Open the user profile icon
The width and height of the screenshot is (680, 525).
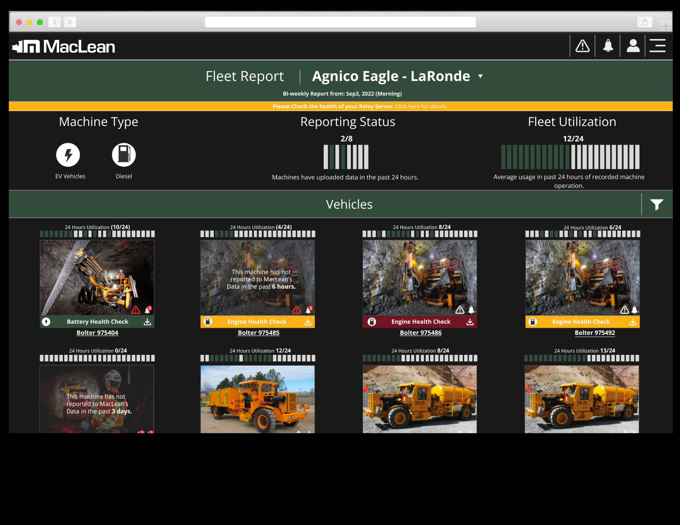tap(633, 46)
